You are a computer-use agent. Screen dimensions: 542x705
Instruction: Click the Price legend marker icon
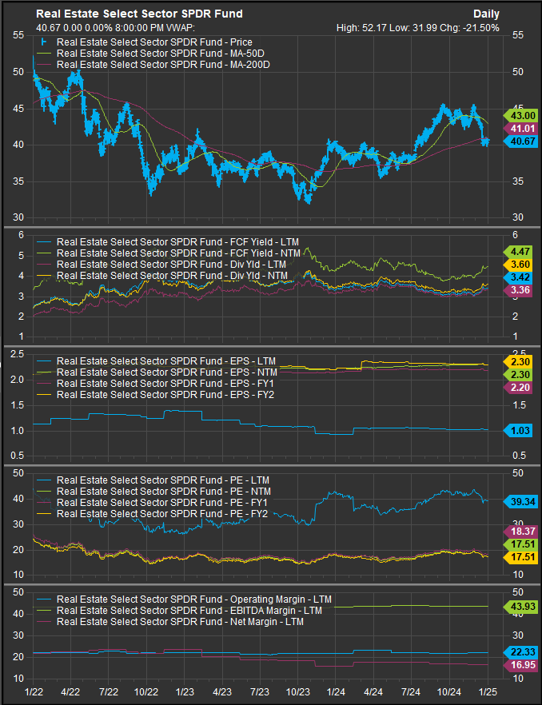pos(45,41)
